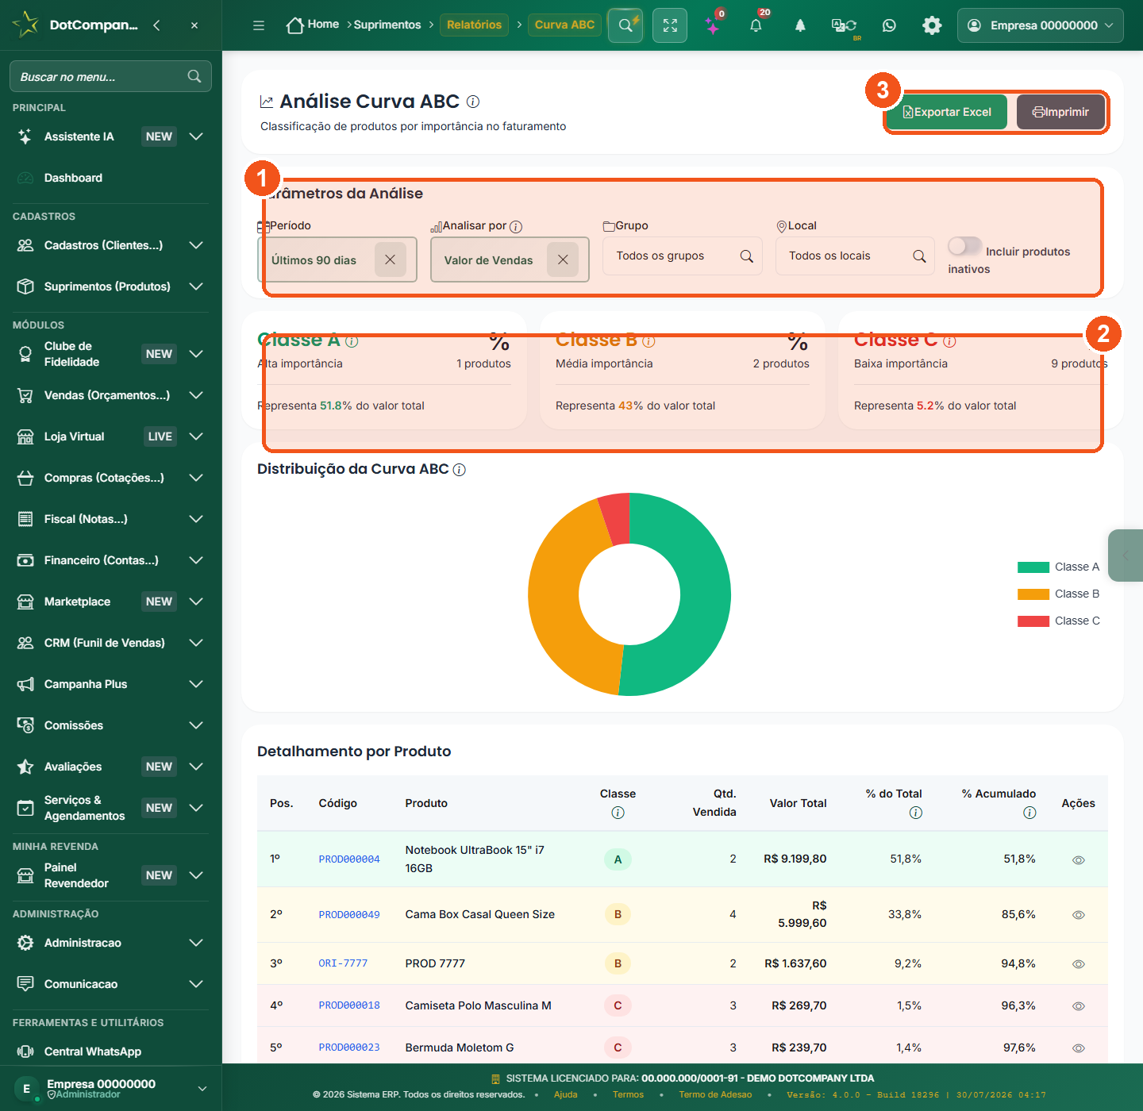The height and width of the screenshot is (1111, 1143).
Task: Click Exportar Excel button
Action: tap(947, 112)
